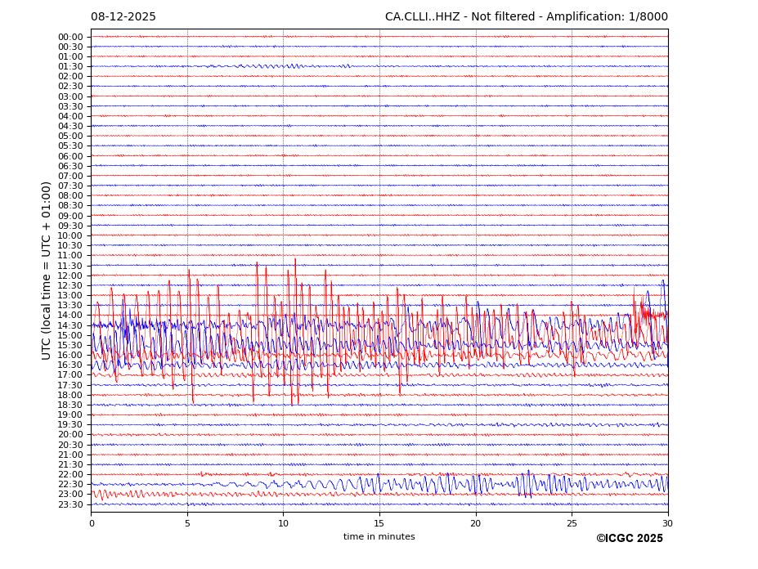Select the 25 tick on minutes axis
758x569 pixels.
[572, 523]
